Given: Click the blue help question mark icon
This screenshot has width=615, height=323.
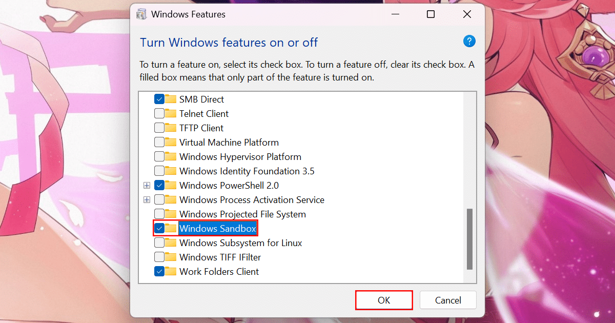Looking at the screenshot, I should [469, 42].
